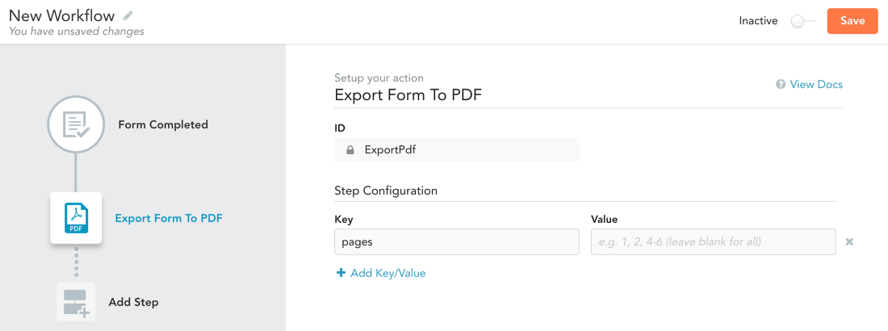Open the View Docs link
This screenshot has height=331, width=888.
(816, 84)
